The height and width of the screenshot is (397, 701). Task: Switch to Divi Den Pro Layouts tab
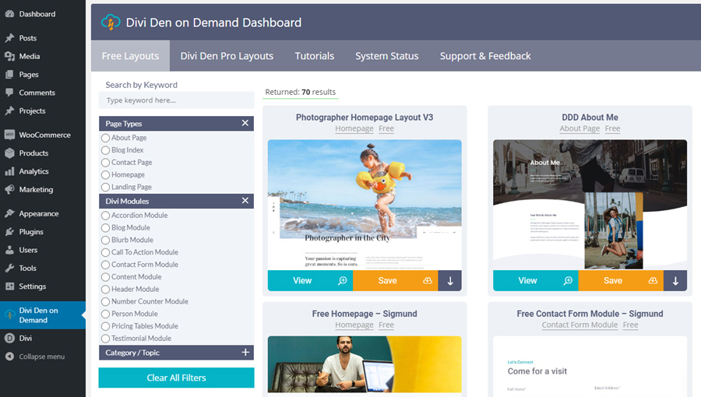(227, 56)
